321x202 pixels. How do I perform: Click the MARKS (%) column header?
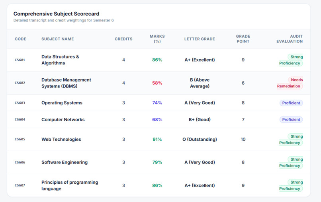click(157, 39)
